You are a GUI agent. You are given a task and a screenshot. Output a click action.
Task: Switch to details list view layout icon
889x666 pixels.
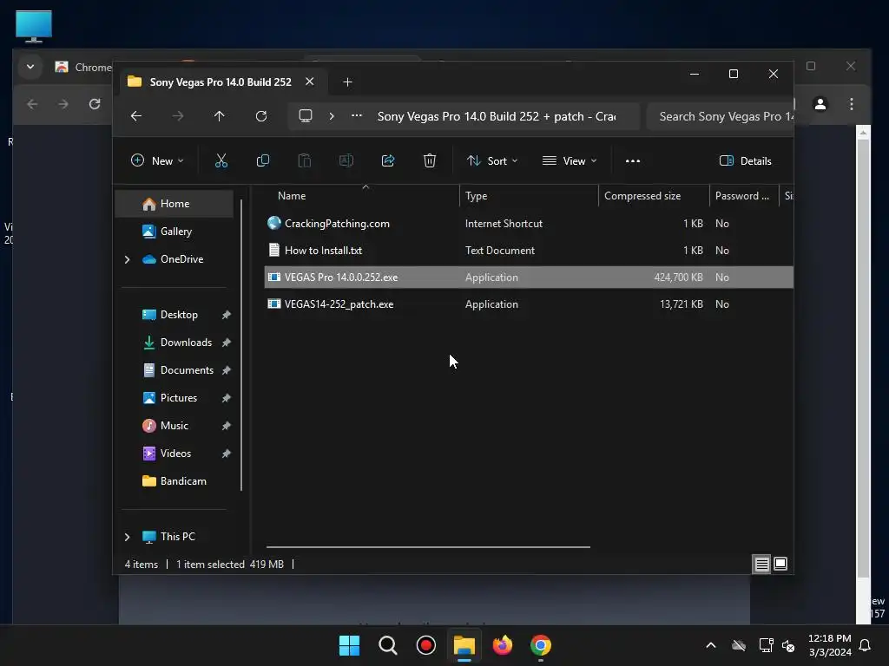coord(762,564)
